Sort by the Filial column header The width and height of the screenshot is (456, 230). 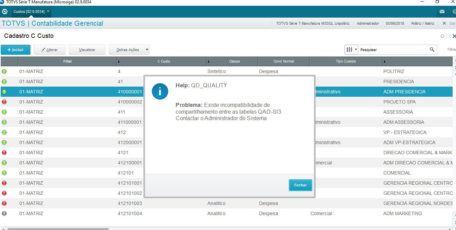pyautogui.click(x=67, y=61)
